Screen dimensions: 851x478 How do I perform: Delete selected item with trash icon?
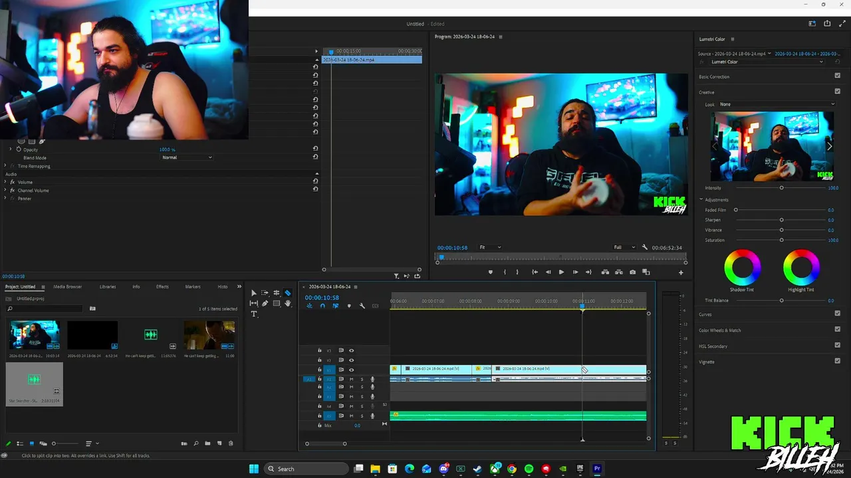coord(231,443)
